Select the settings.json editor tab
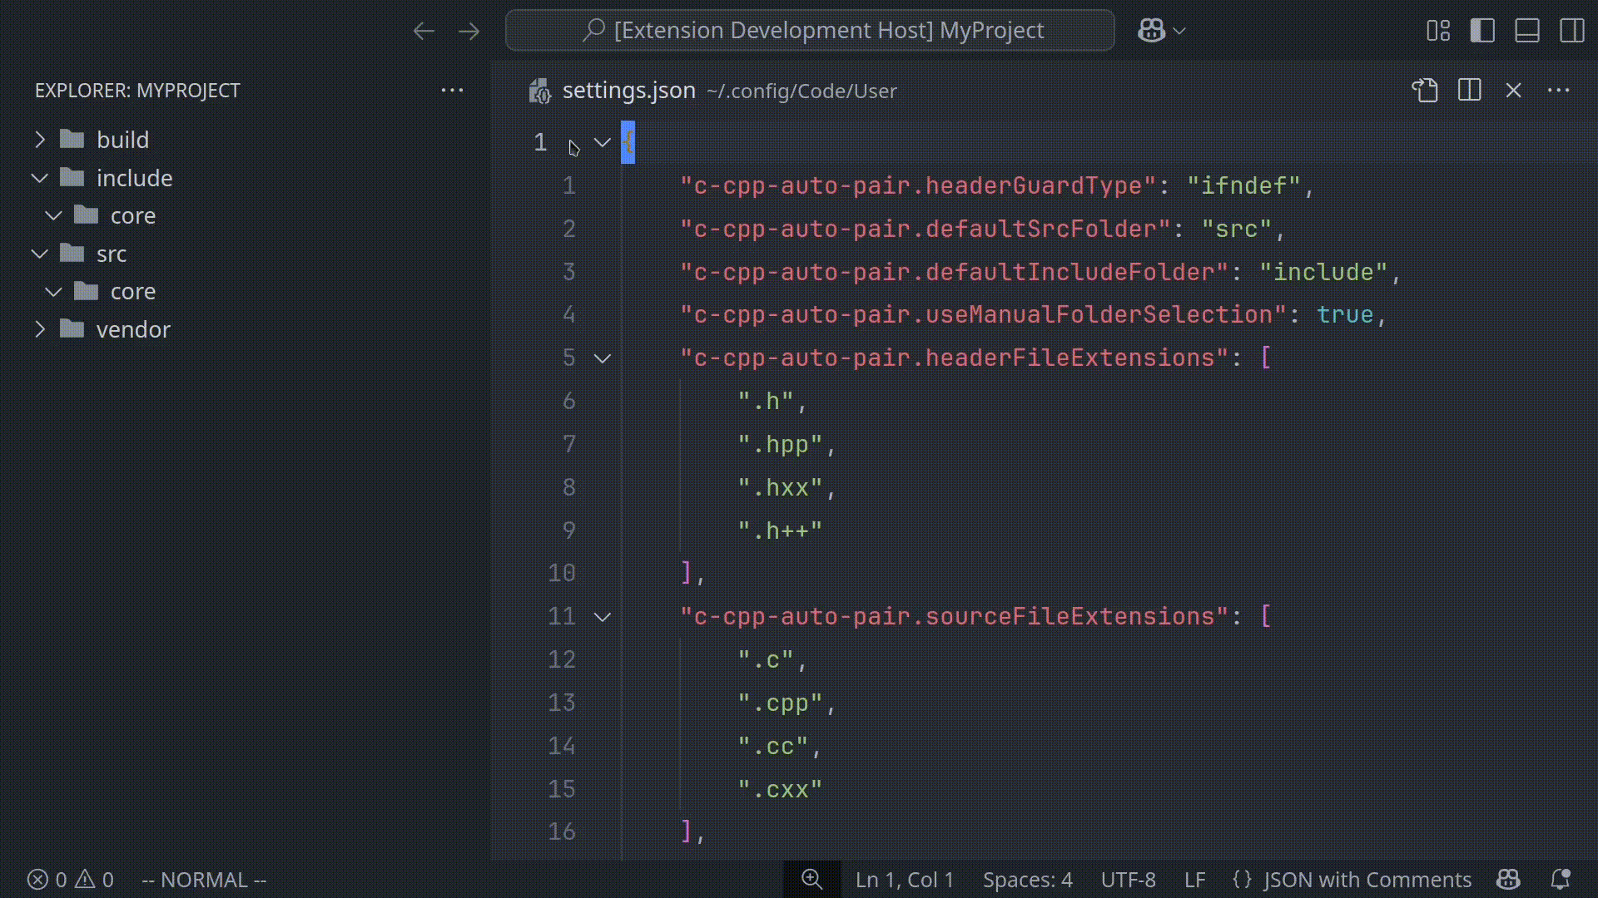This screenshot has width=1598, height=898. click(628, 91)
